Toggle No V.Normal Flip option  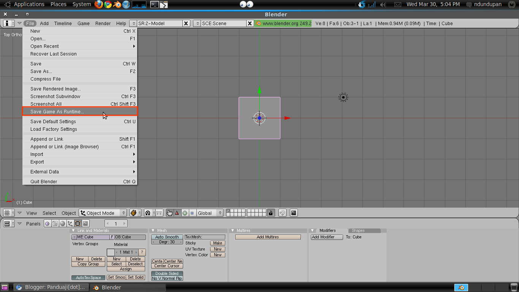point(167,278)
